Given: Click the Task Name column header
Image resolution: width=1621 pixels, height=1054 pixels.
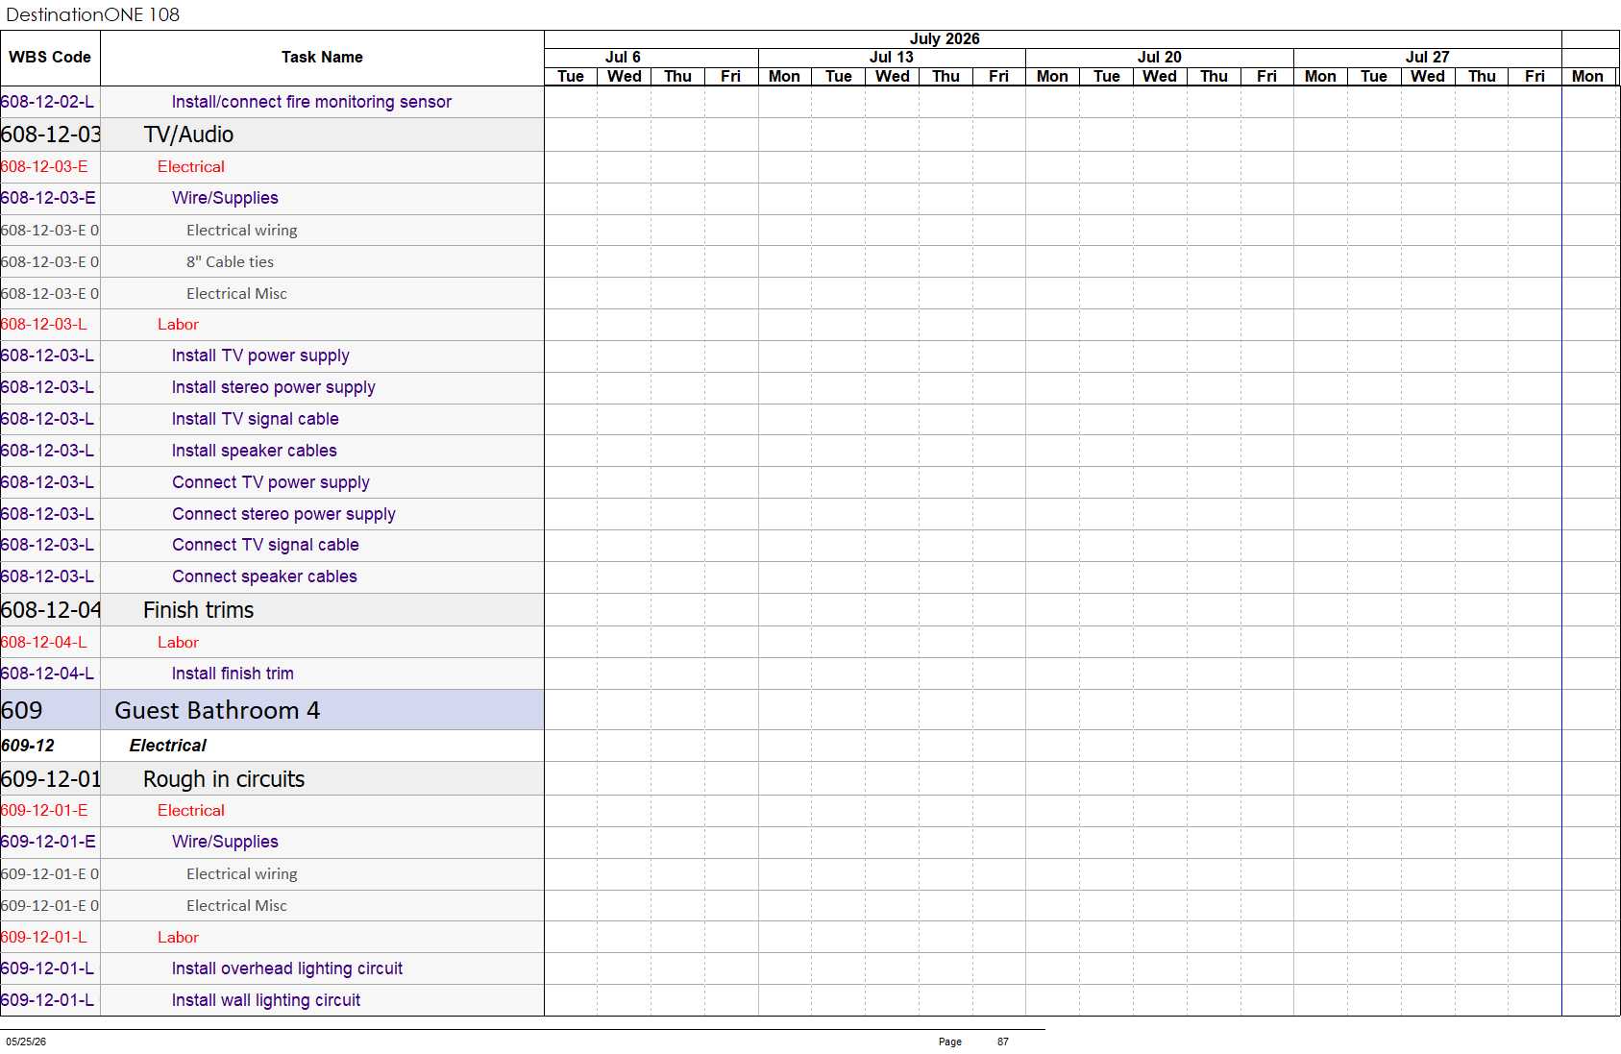Looking at the screenshot, I should click(x=322, y=58).
